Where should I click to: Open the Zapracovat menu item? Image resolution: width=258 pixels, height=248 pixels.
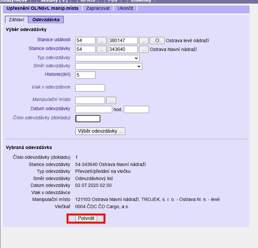[x=98, y=8]
